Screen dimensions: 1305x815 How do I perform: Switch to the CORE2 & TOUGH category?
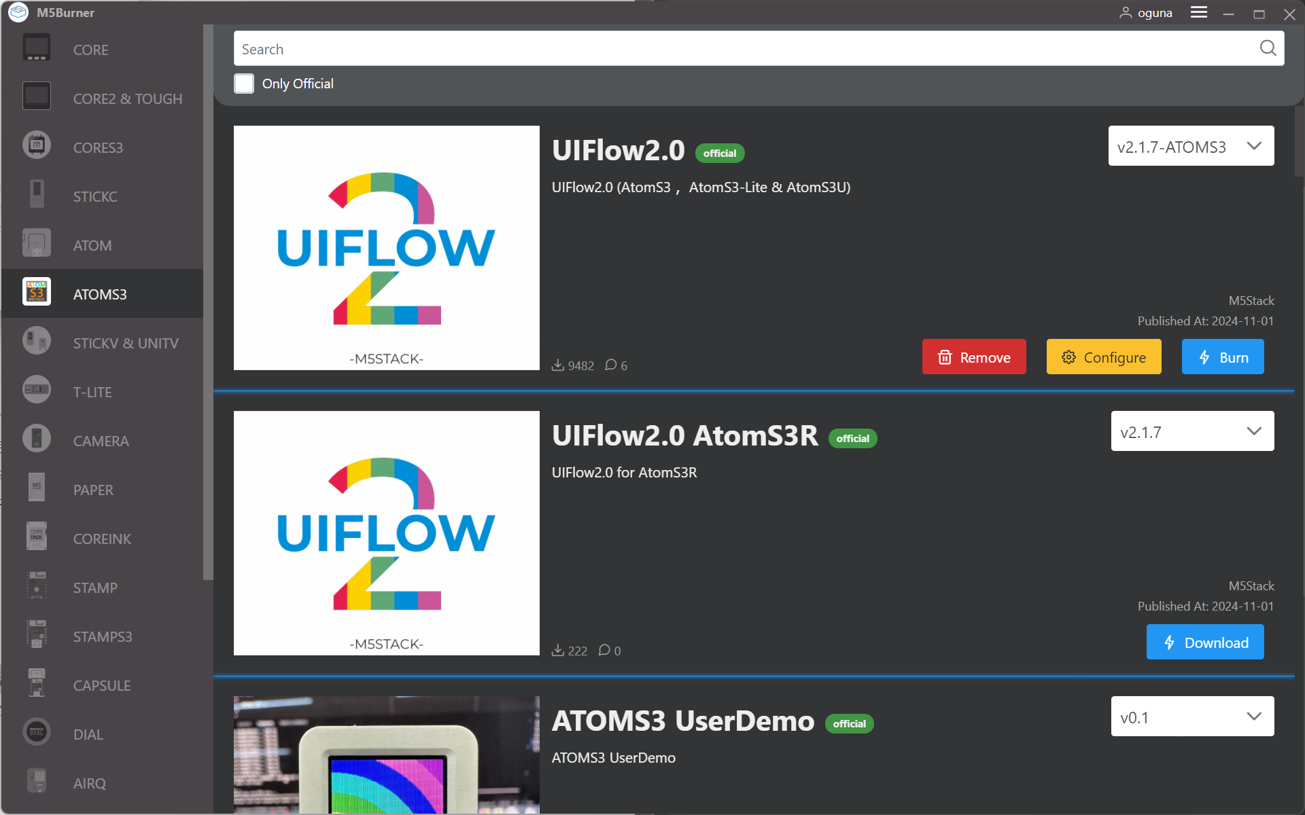point(128,98)
